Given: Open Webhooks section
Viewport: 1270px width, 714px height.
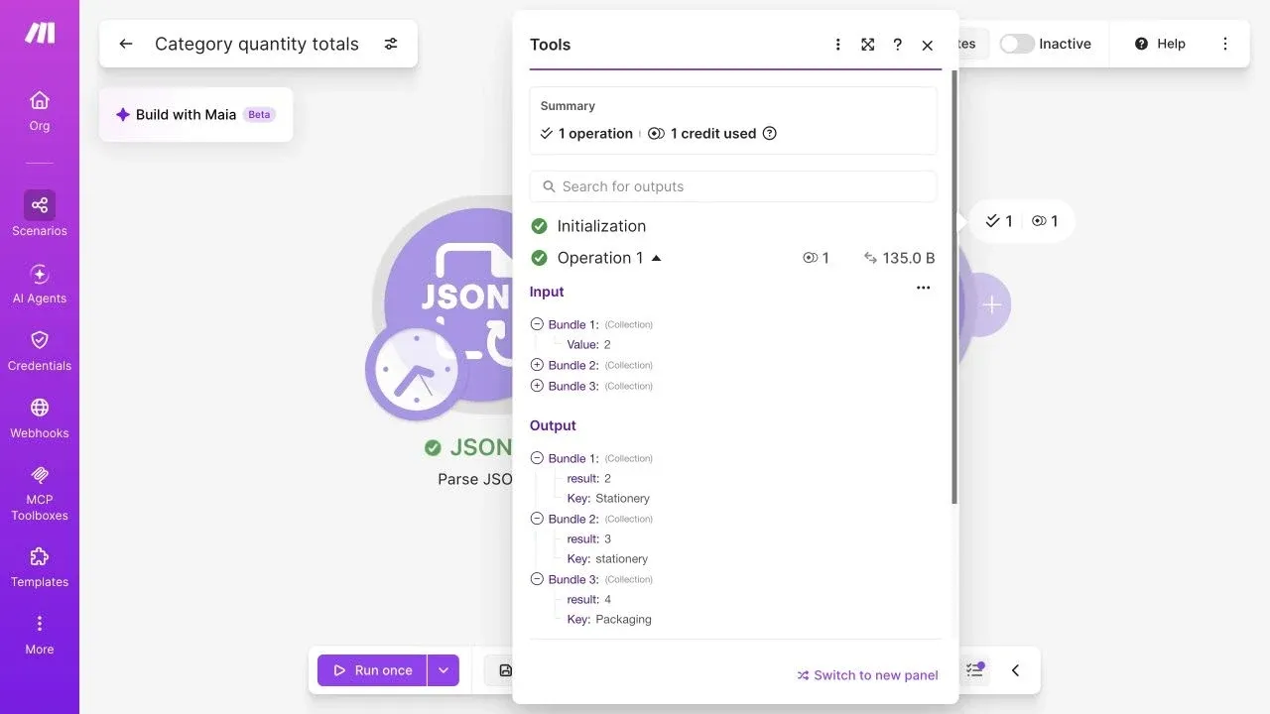Looking at the screenshot, I should [40, 418].
